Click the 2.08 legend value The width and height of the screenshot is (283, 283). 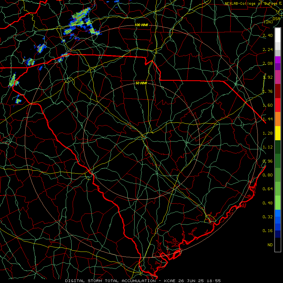[x=268, y=63]
